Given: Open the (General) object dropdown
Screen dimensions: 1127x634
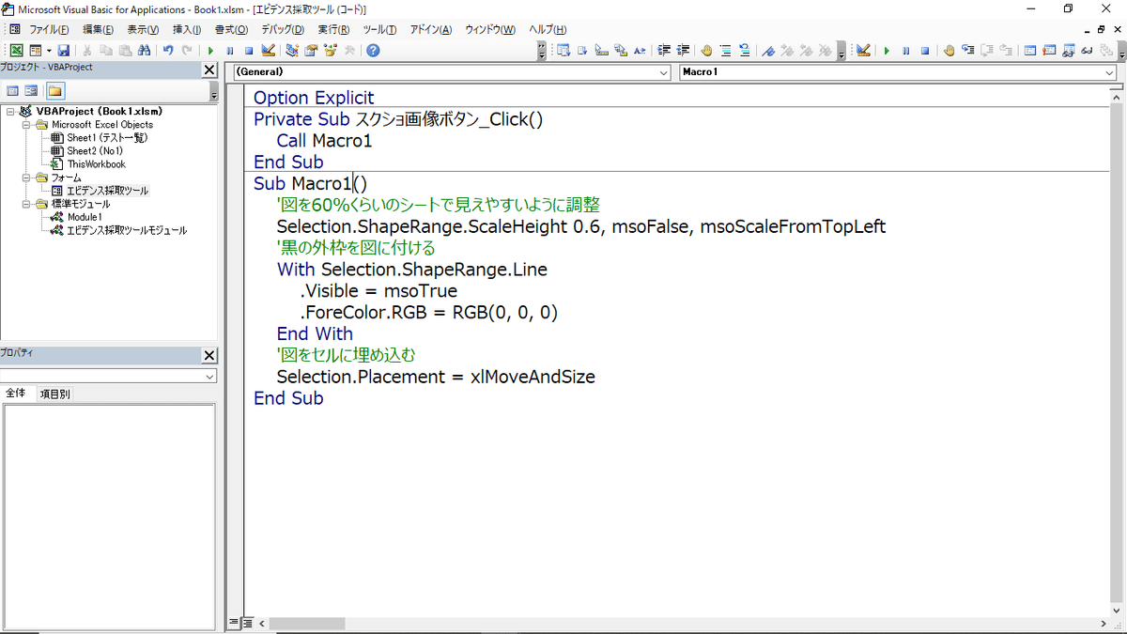Looking at the screenshot, I should (663, 72).
